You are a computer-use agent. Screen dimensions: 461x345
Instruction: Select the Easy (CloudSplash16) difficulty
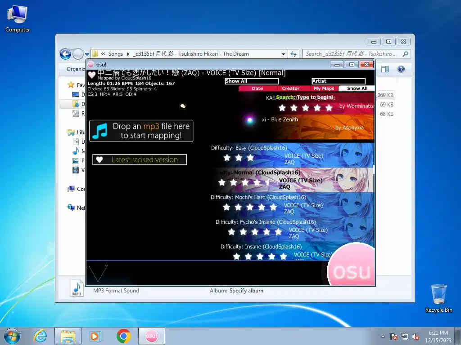(x=293, y=155)
